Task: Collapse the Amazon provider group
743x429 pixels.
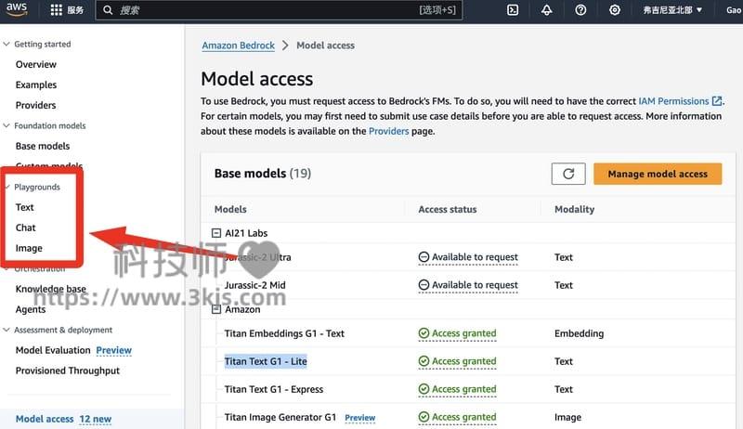Action: point(216,309)
